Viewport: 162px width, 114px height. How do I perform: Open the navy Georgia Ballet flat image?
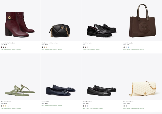pos(61,77)
